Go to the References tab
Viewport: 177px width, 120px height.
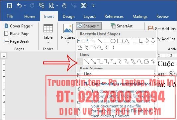click(114, 17)
